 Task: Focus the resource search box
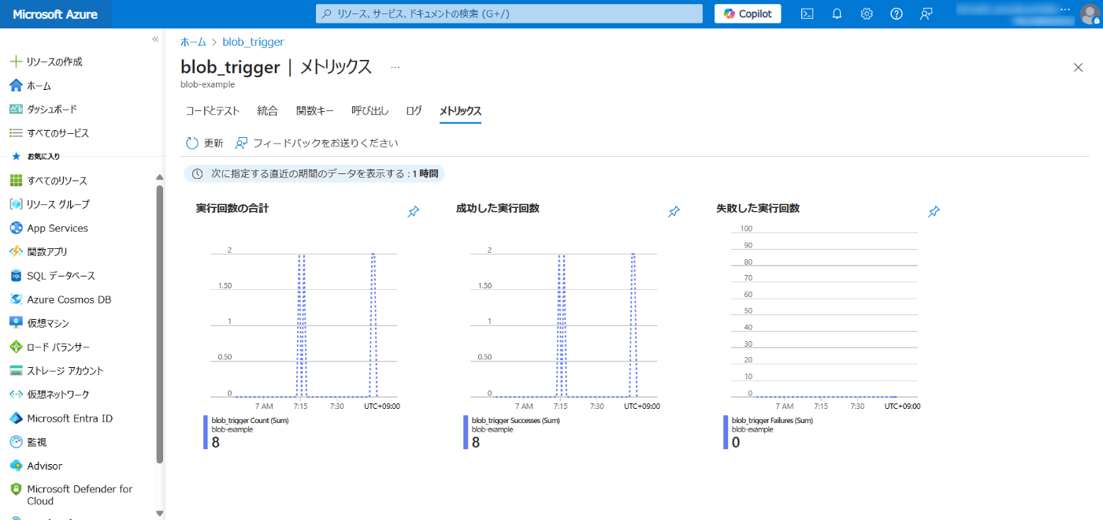click(509, 13)
